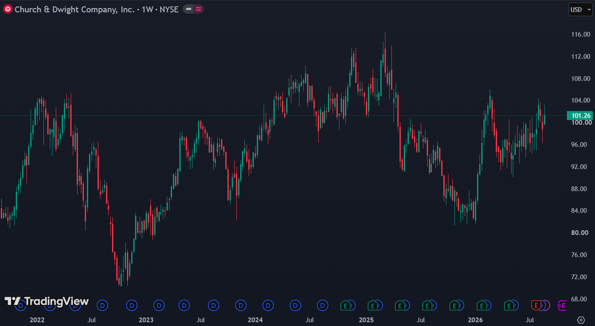Screen dimensions: 595x326
Task: Click the gray dash indicator beside NYSE
Action: 188,9
